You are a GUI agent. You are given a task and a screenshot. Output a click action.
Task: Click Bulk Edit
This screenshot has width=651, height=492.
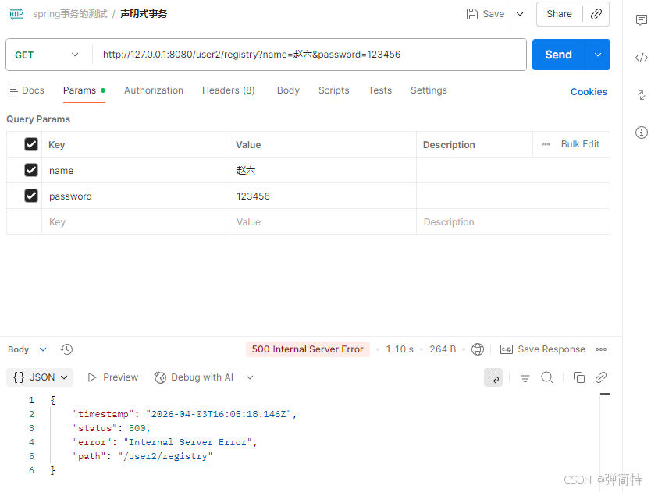[x=580, y=144]
